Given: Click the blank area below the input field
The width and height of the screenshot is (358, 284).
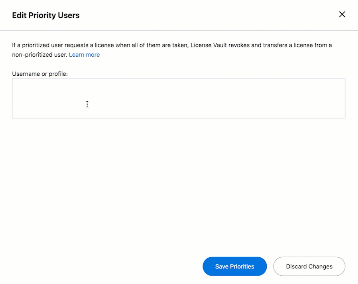Looking at the screenshot, I should pos(179,179).
